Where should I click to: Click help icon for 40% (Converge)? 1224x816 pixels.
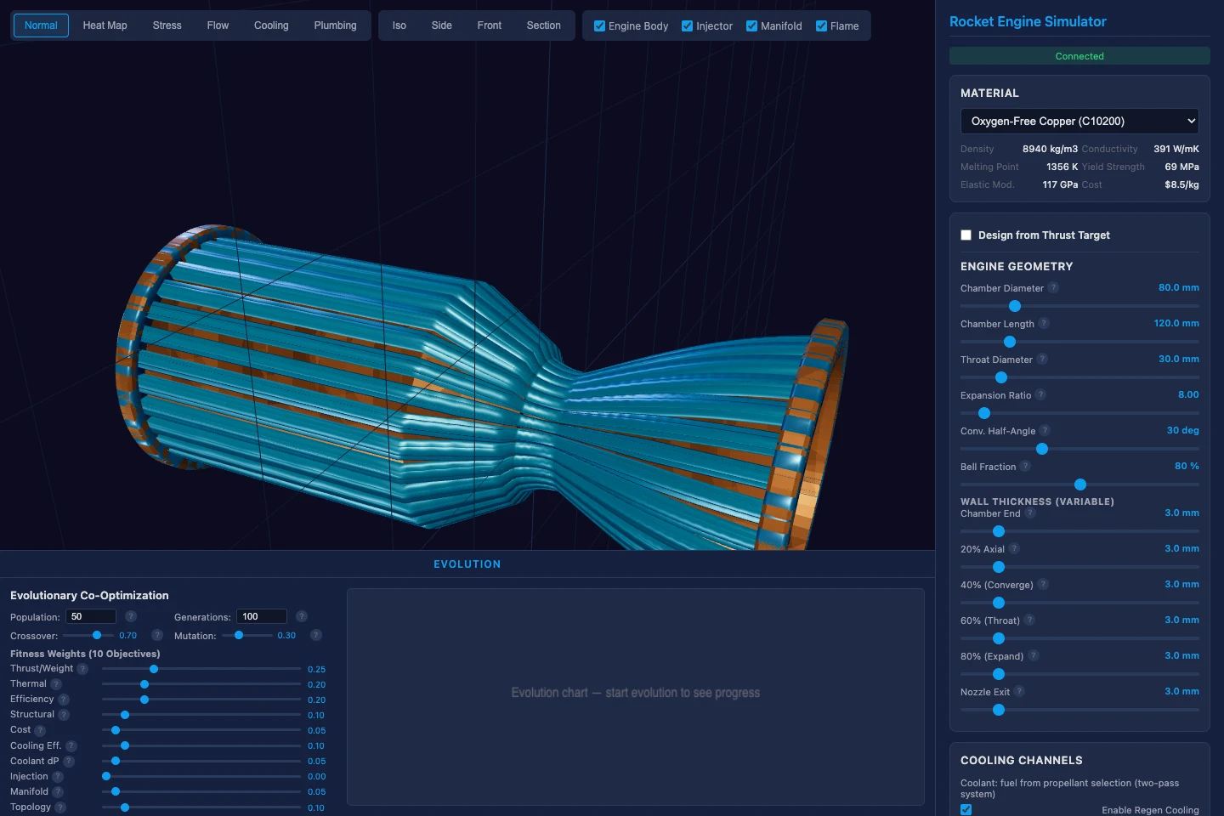click(x=1043, y=584)
